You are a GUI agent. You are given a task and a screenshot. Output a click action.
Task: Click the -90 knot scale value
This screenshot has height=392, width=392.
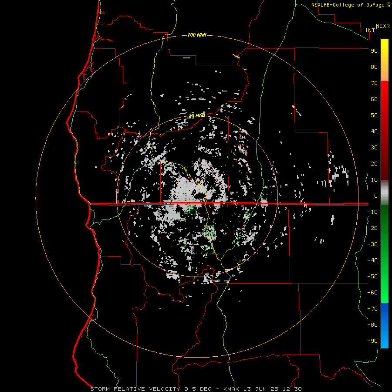click(x=372, y=341)
